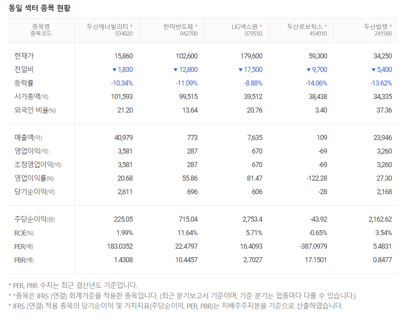Click the -13.62% change rate
Viewport: 403px width, 321px height.
[x=381, y=83]
